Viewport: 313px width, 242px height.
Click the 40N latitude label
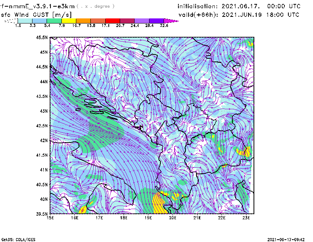pos(44,199)
